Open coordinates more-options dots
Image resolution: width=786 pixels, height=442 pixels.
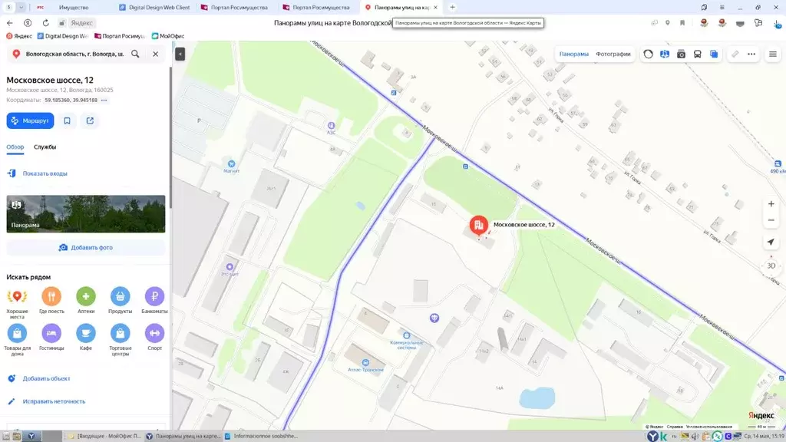[104, 101]
